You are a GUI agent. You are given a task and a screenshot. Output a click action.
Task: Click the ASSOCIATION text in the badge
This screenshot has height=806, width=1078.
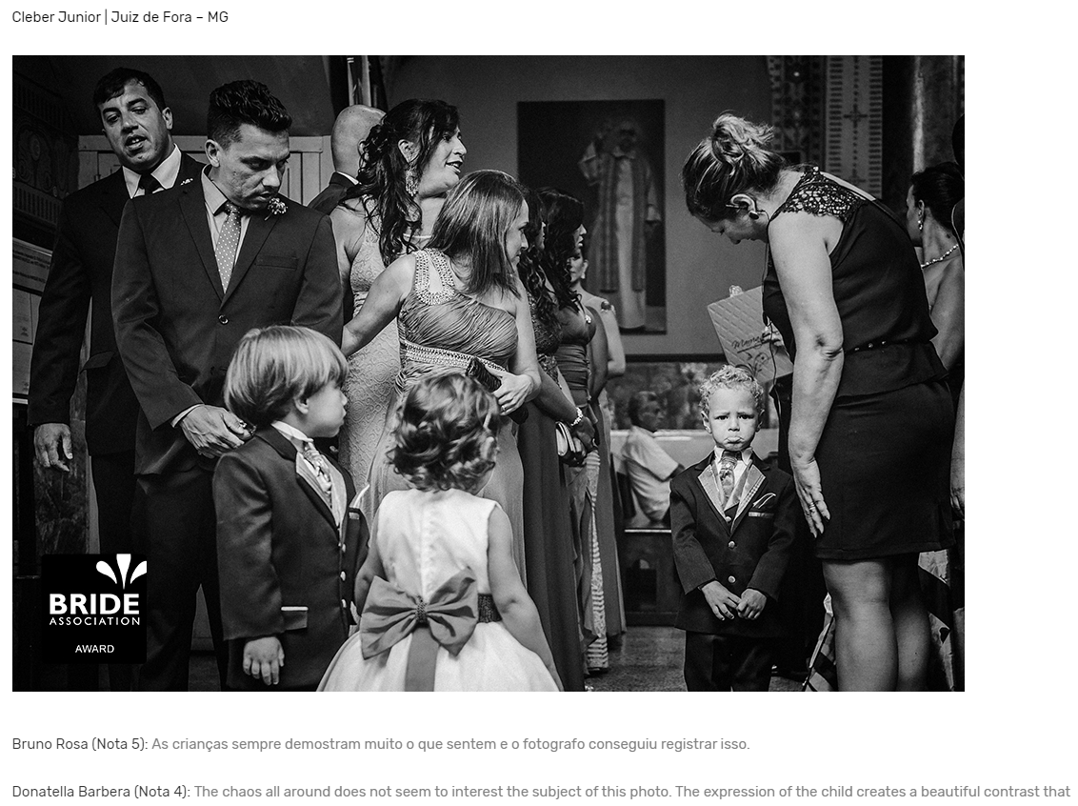pyautogui.click(x=95, y=621)
